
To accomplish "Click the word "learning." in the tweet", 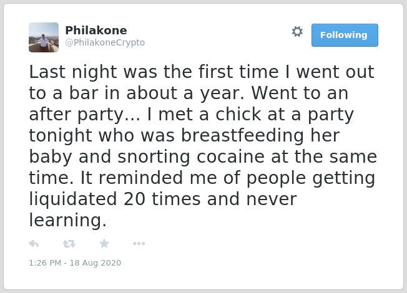I will (68, 221).
